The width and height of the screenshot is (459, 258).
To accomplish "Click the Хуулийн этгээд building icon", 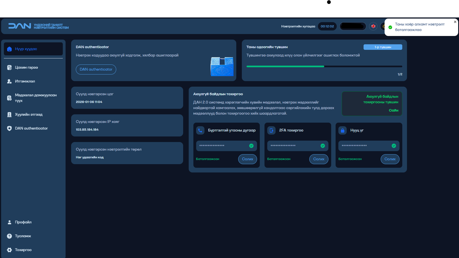I will 9,115.
